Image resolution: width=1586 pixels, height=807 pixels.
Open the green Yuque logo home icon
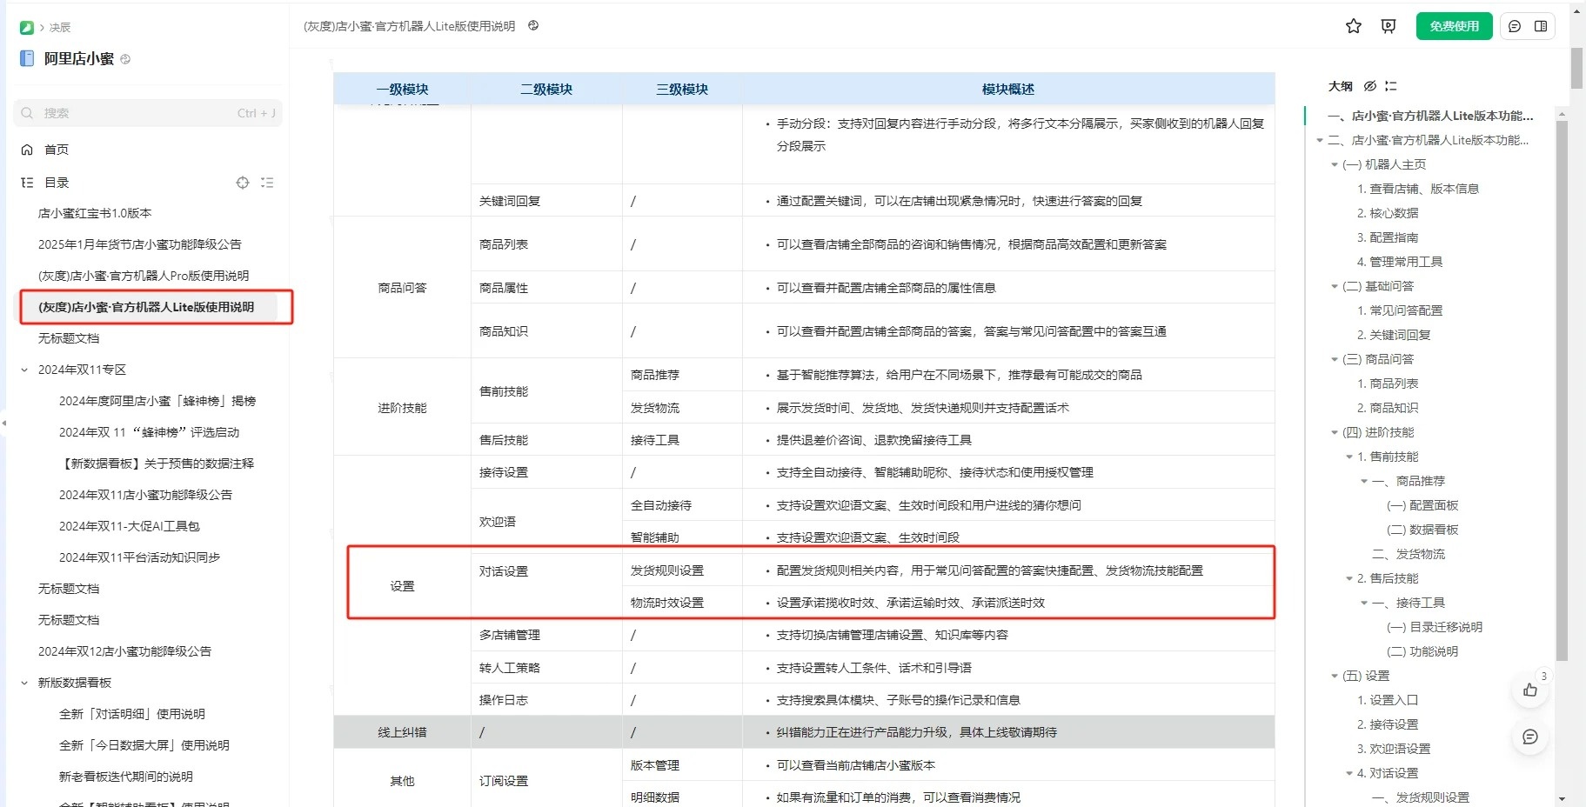click(x=26, y=28)
